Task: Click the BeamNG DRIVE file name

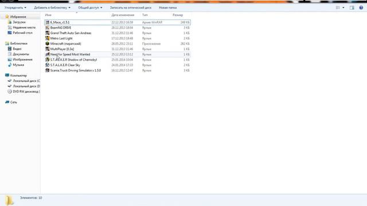Action: [x=61, y=28]
